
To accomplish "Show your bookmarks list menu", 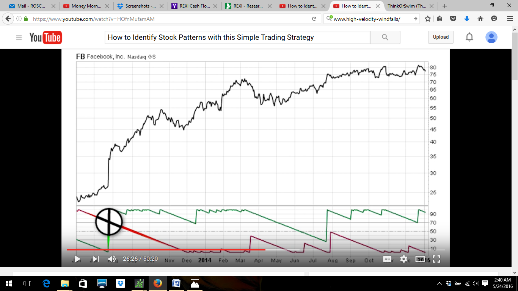I will coord(440,19).
